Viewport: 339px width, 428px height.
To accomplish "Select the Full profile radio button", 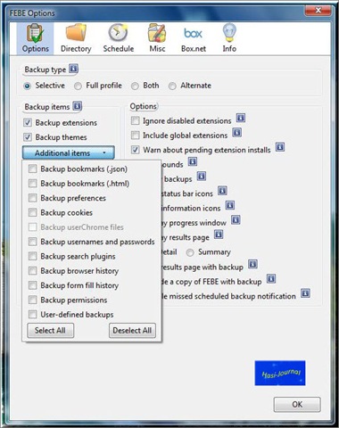I will 78,86.
